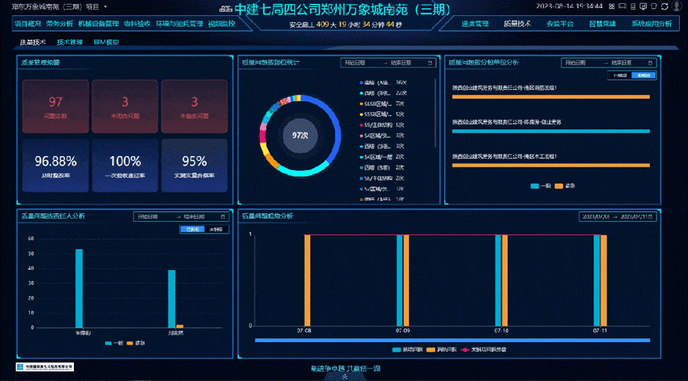The image size is (688, 381).
Task: Click the blue zoom slider under trend chart
Action: [x=452, y=340]
